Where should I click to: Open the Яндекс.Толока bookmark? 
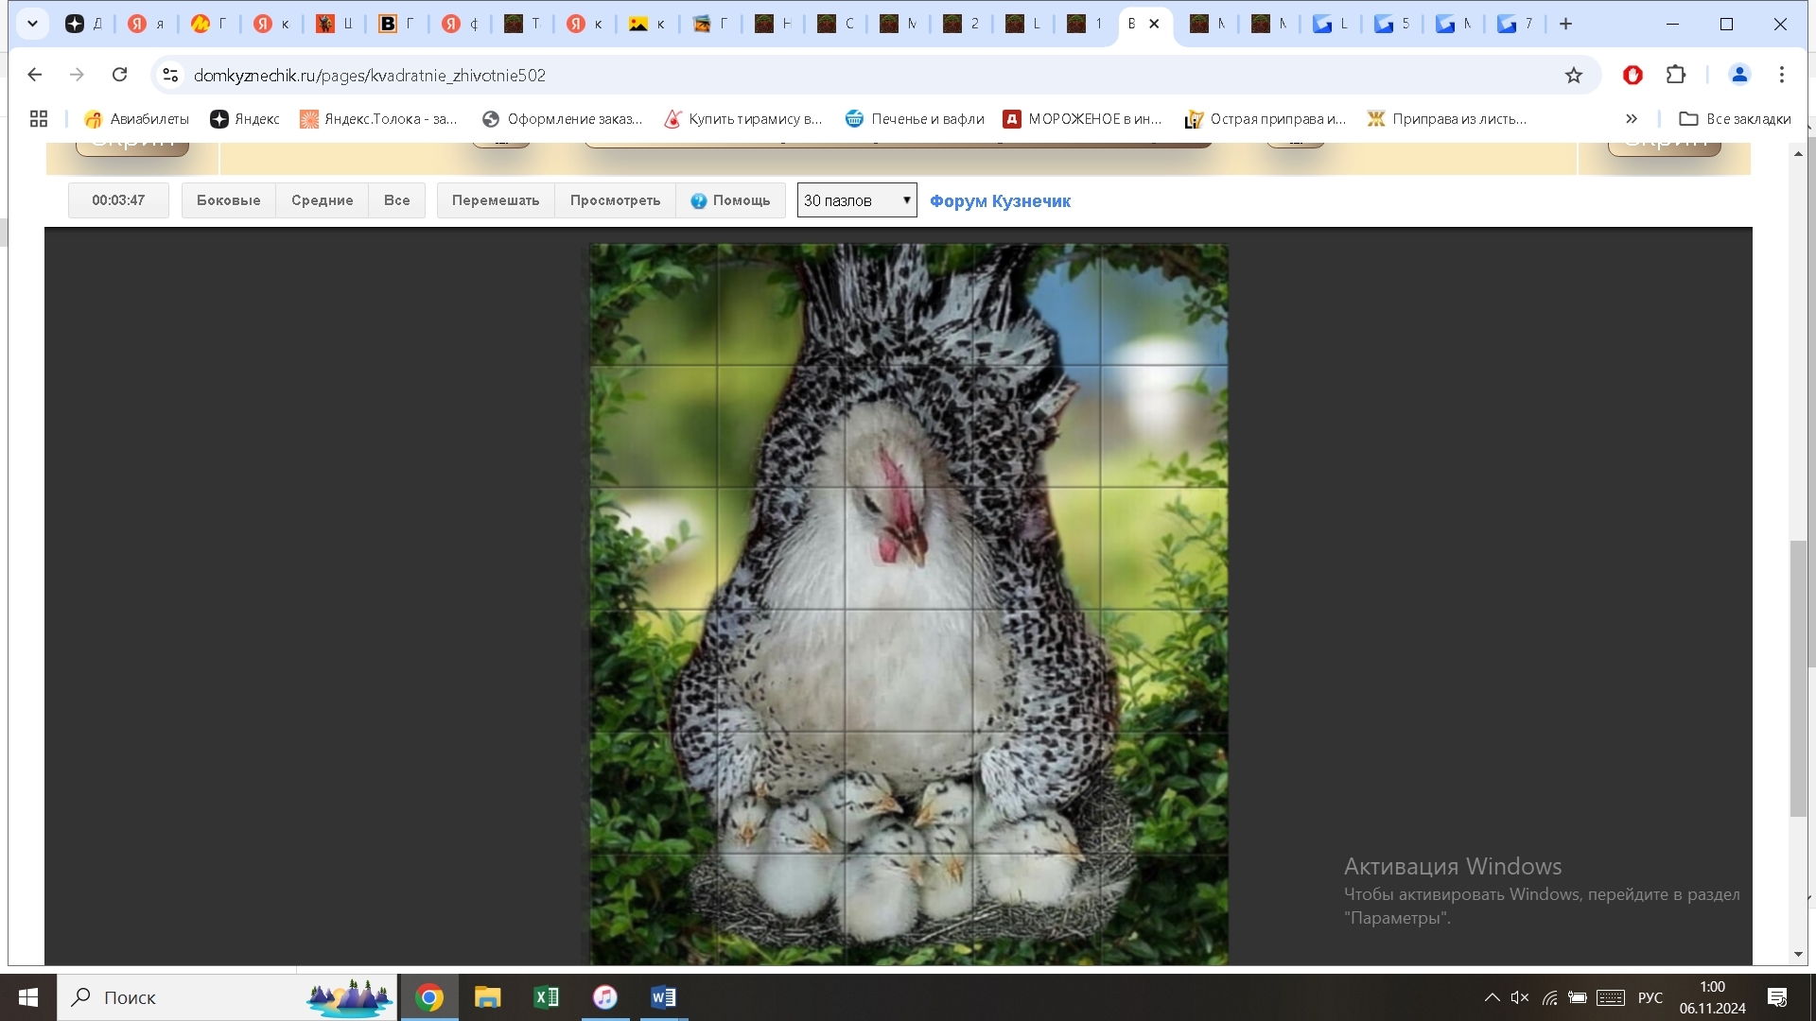pyautogui.click(x=378, y=118)
